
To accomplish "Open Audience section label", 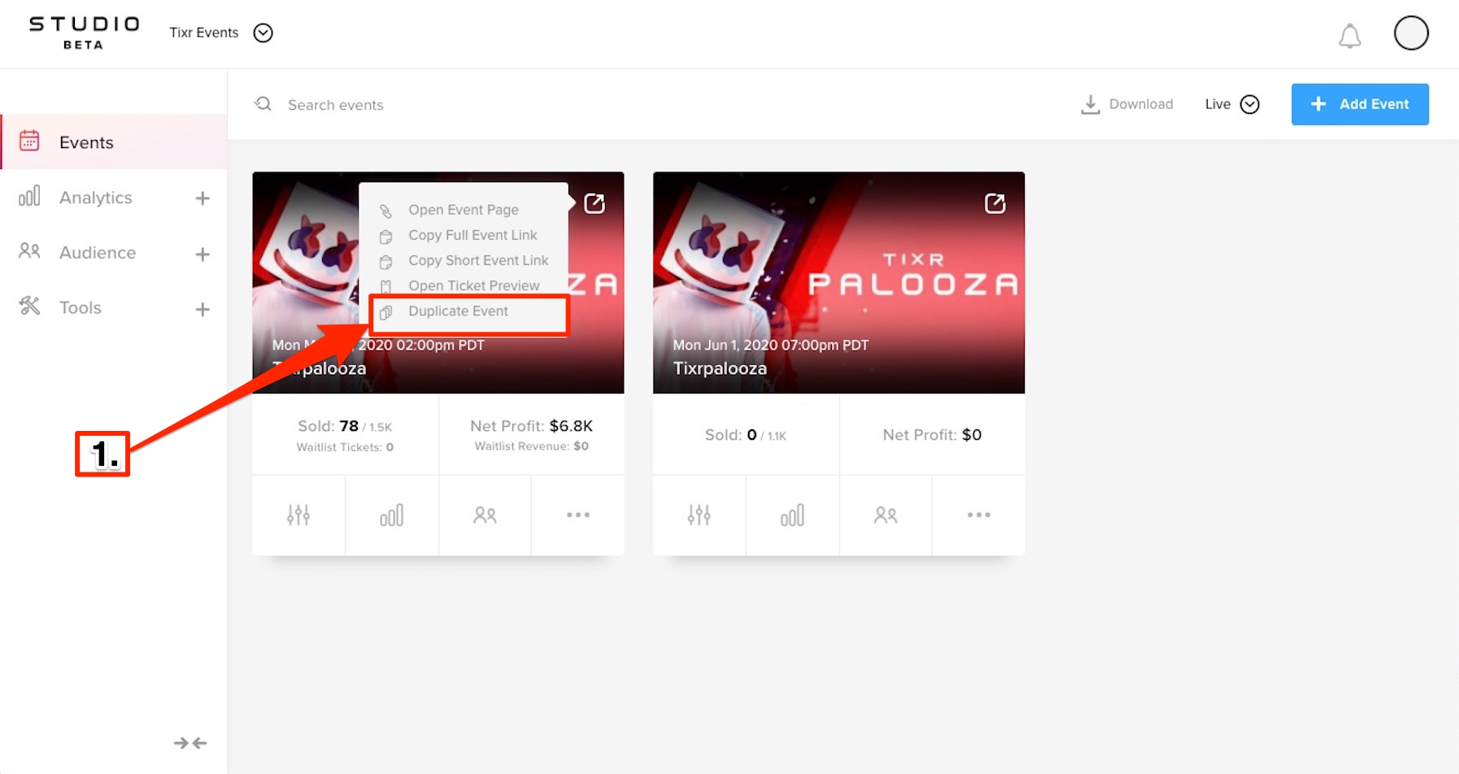I will point(98,253).
